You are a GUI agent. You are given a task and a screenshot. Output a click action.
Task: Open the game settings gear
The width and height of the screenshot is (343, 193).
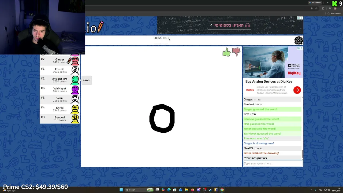pyautogui.click(x=299, y=40)
